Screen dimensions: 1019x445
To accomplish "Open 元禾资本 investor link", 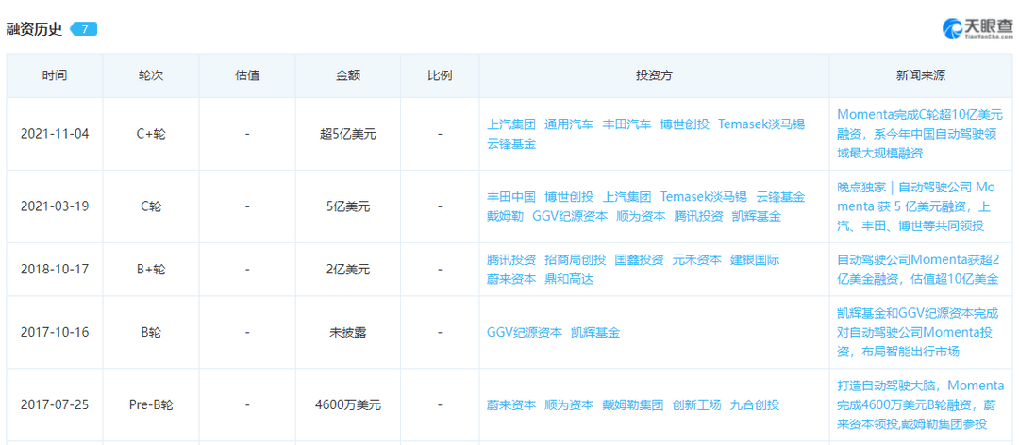I will point(697,259).
